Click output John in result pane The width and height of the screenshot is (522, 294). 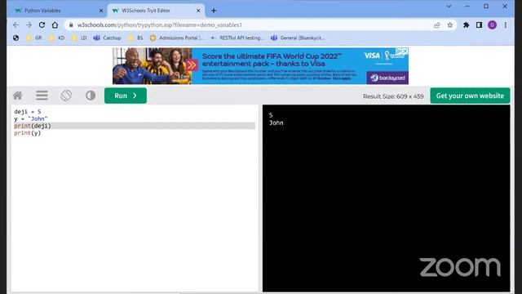(x=276, y=122)
